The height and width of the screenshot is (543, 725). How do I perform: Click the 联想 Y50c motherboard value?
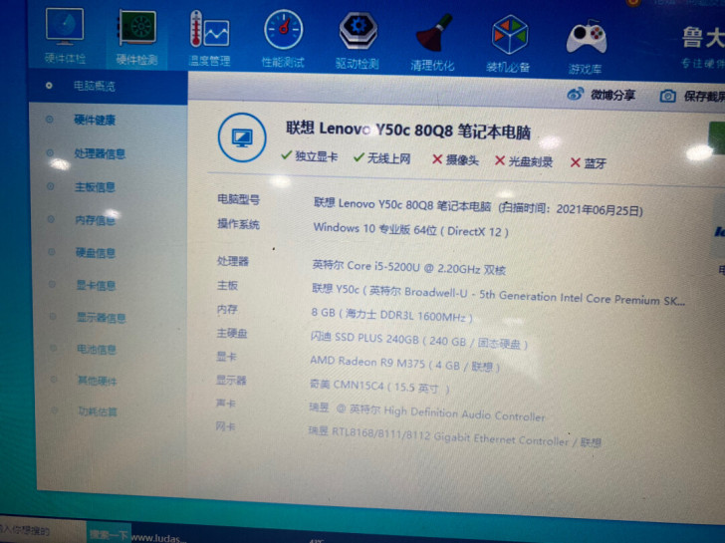(498, 295)
